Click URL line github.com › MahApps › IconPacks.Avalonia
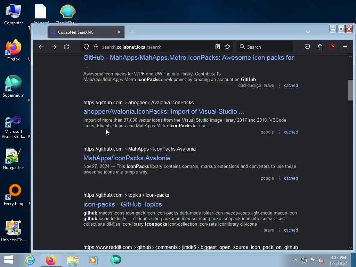 (139, 149)
